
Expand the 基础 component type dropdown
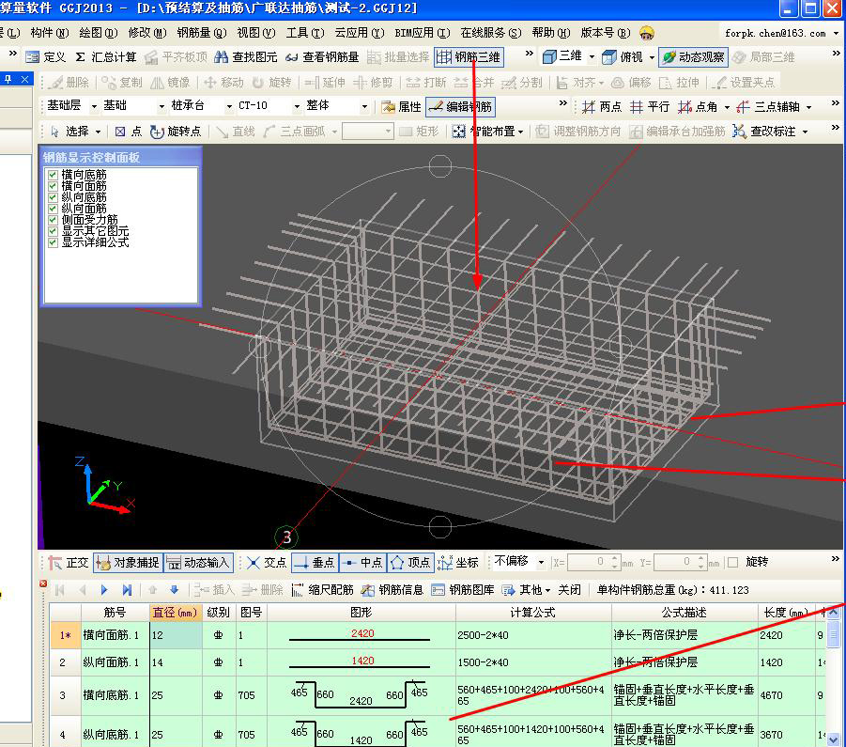(x=162, y=106)
